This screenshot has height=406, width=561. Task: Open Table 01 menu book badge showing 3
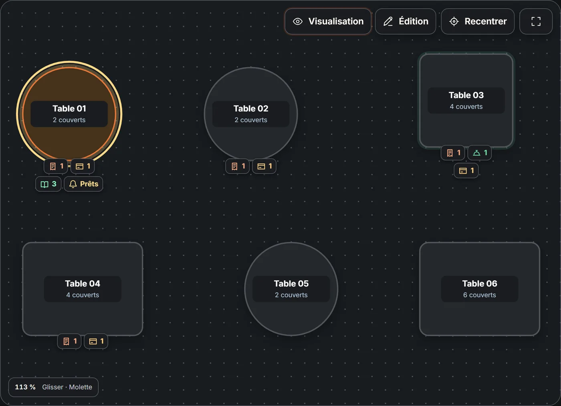pos(48,184)
